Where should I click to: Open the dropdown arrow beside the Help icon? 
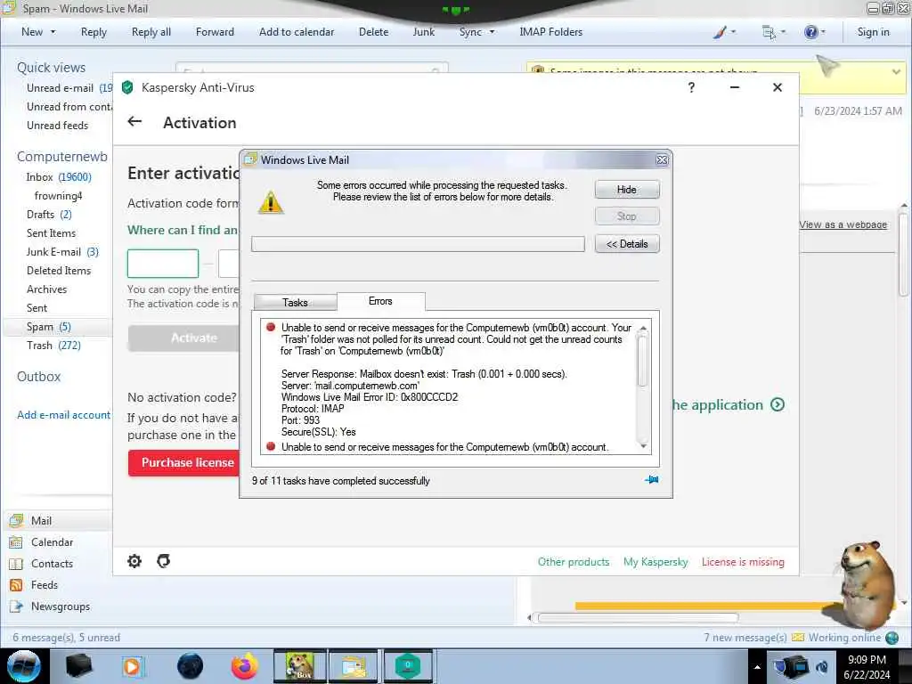[823, 32]
